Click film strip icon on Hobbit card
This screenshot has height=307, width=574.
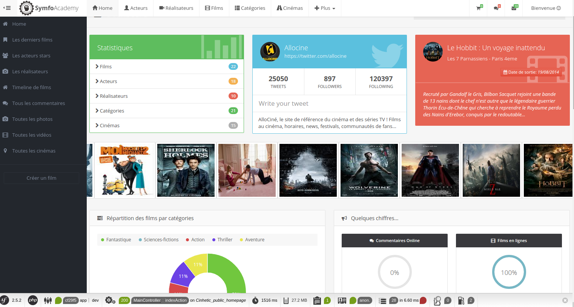click(547, 69)
